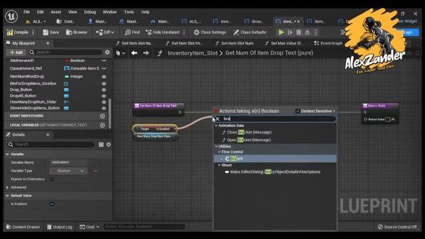
Task: Compile the blueprint
Action: [x=18, y=33]
